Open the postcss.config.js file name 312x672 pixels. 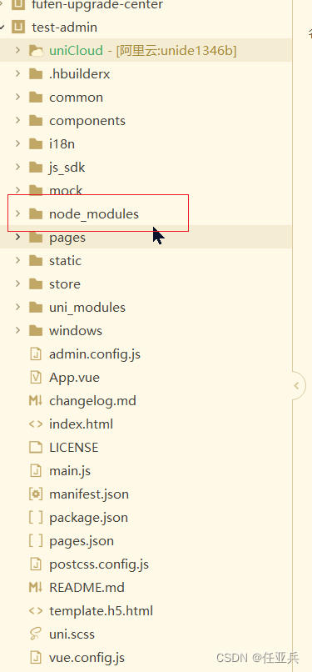pyautogui.click(x=99, y=564)
